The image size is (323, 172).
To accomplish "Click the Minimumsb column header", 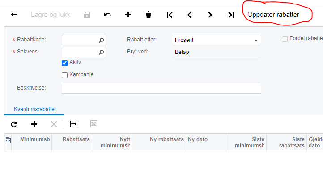I will pos(31,143).
